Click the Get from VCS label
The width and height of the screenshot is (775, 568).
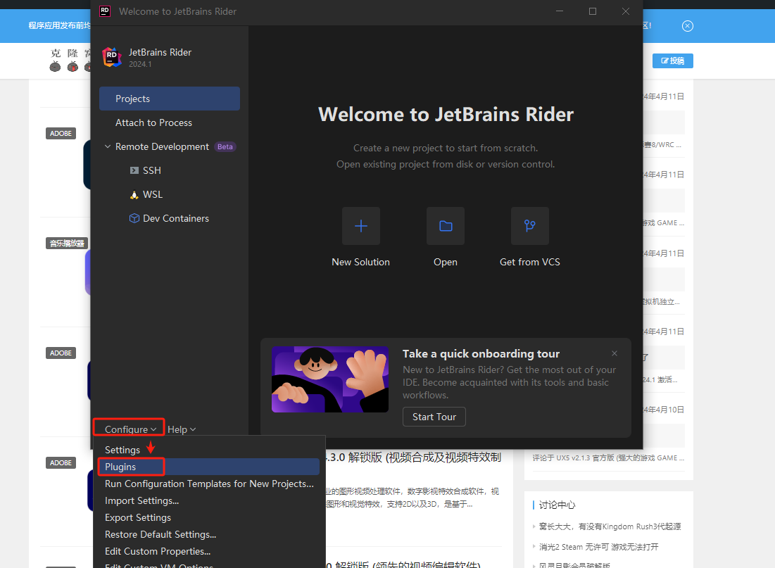pyautogui.click(x=530, y=262)
